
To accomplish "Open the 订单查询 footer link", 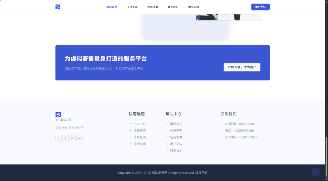I will (x=140, y=137).
